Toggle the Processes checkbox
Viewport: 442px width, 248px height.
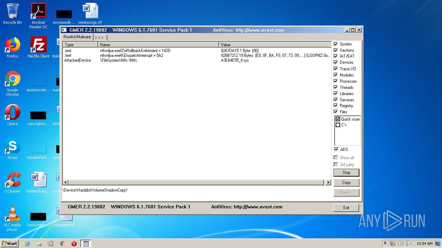click(x=336, y=81)
